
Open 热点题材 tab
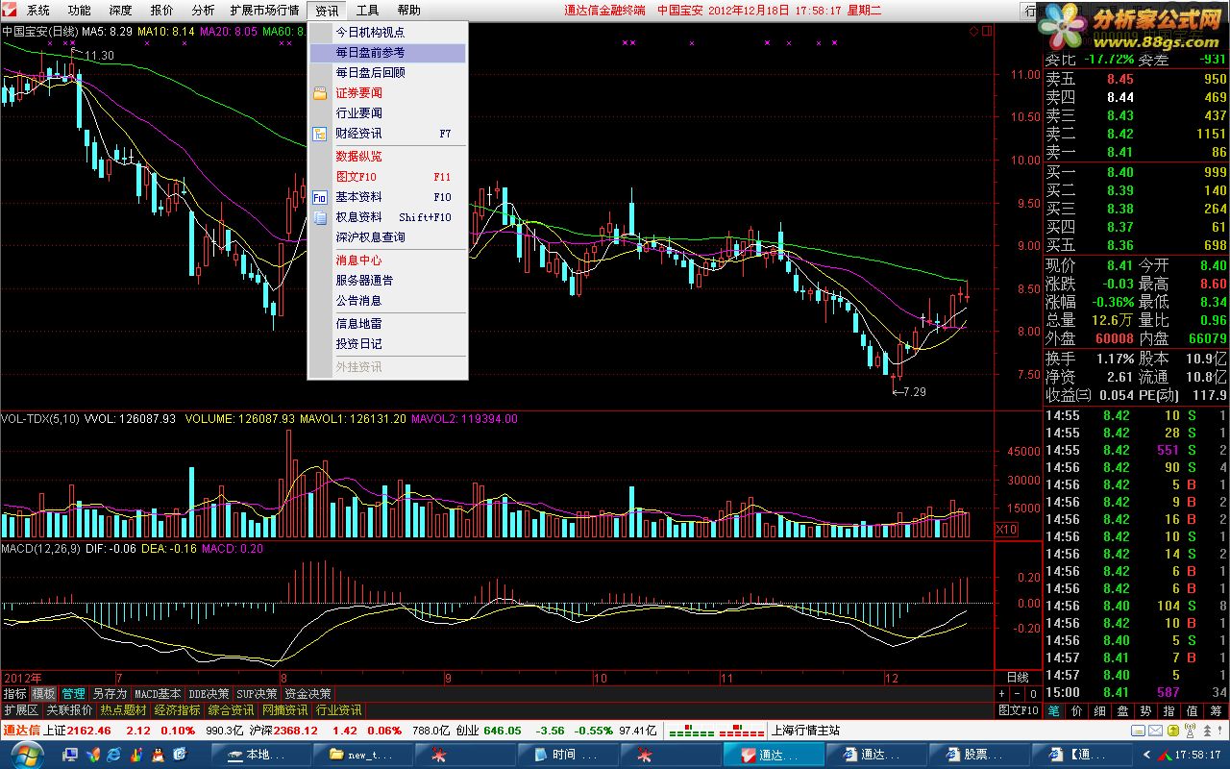123,710
